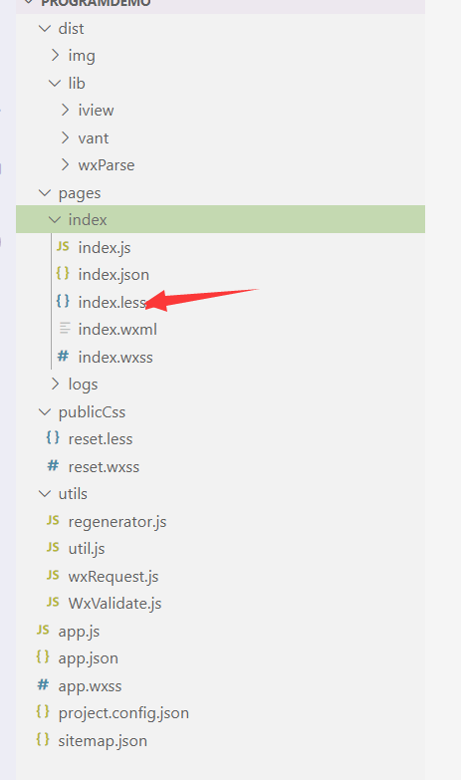Collapse the pages folder chevron

coord(45,192)
